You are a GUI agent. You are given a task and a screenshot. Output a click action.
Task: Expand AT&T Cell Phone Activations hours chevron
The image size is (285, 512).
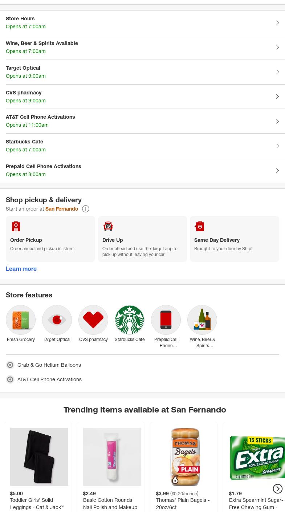pyautogui.click(x=277, y=121)
